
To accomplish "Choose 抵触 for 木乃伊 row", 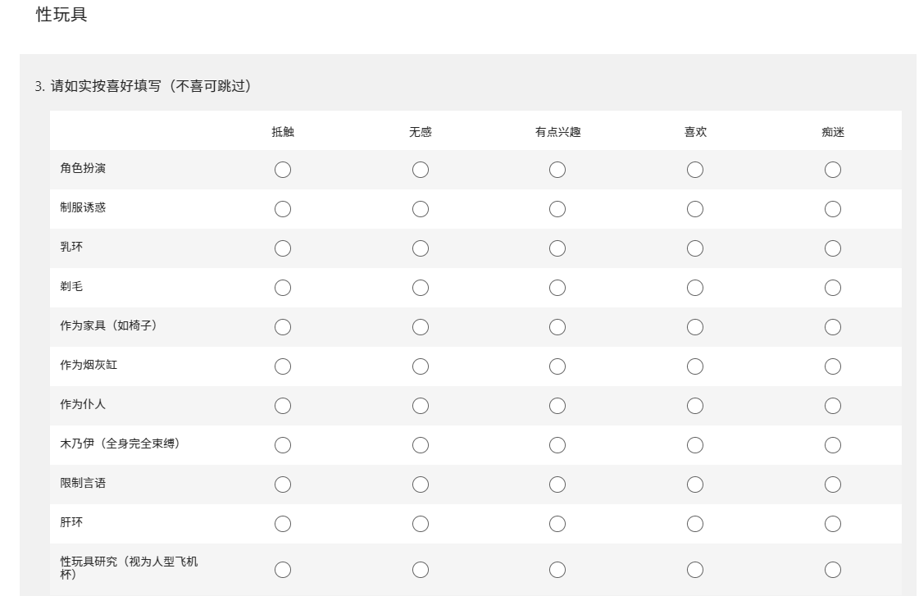I will coord(283,445).
